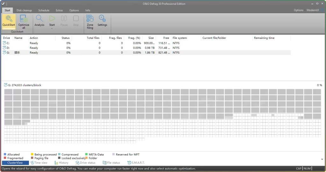Click the application logo in title bar
This screenshot has height=172, width=326.
(3, 4)
